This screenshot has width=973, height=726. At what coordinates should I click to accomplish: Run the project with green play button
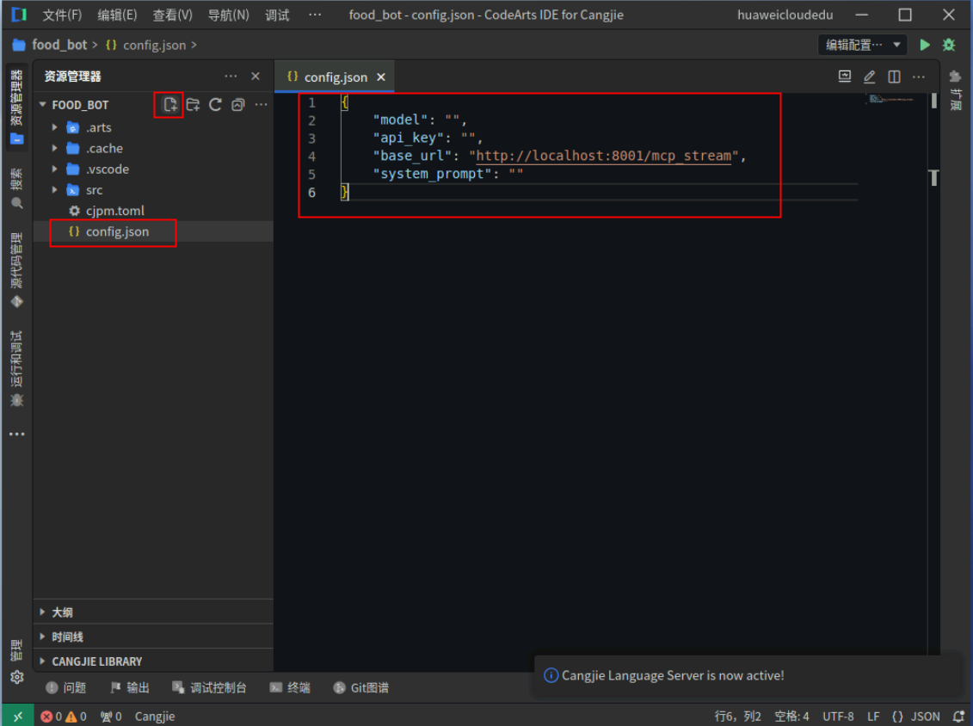pyautogui.click(x=925, y=45)
